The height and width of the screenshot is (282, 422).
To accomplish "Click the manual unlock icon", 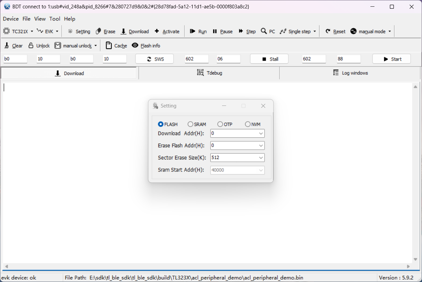I will pos(58,46).
